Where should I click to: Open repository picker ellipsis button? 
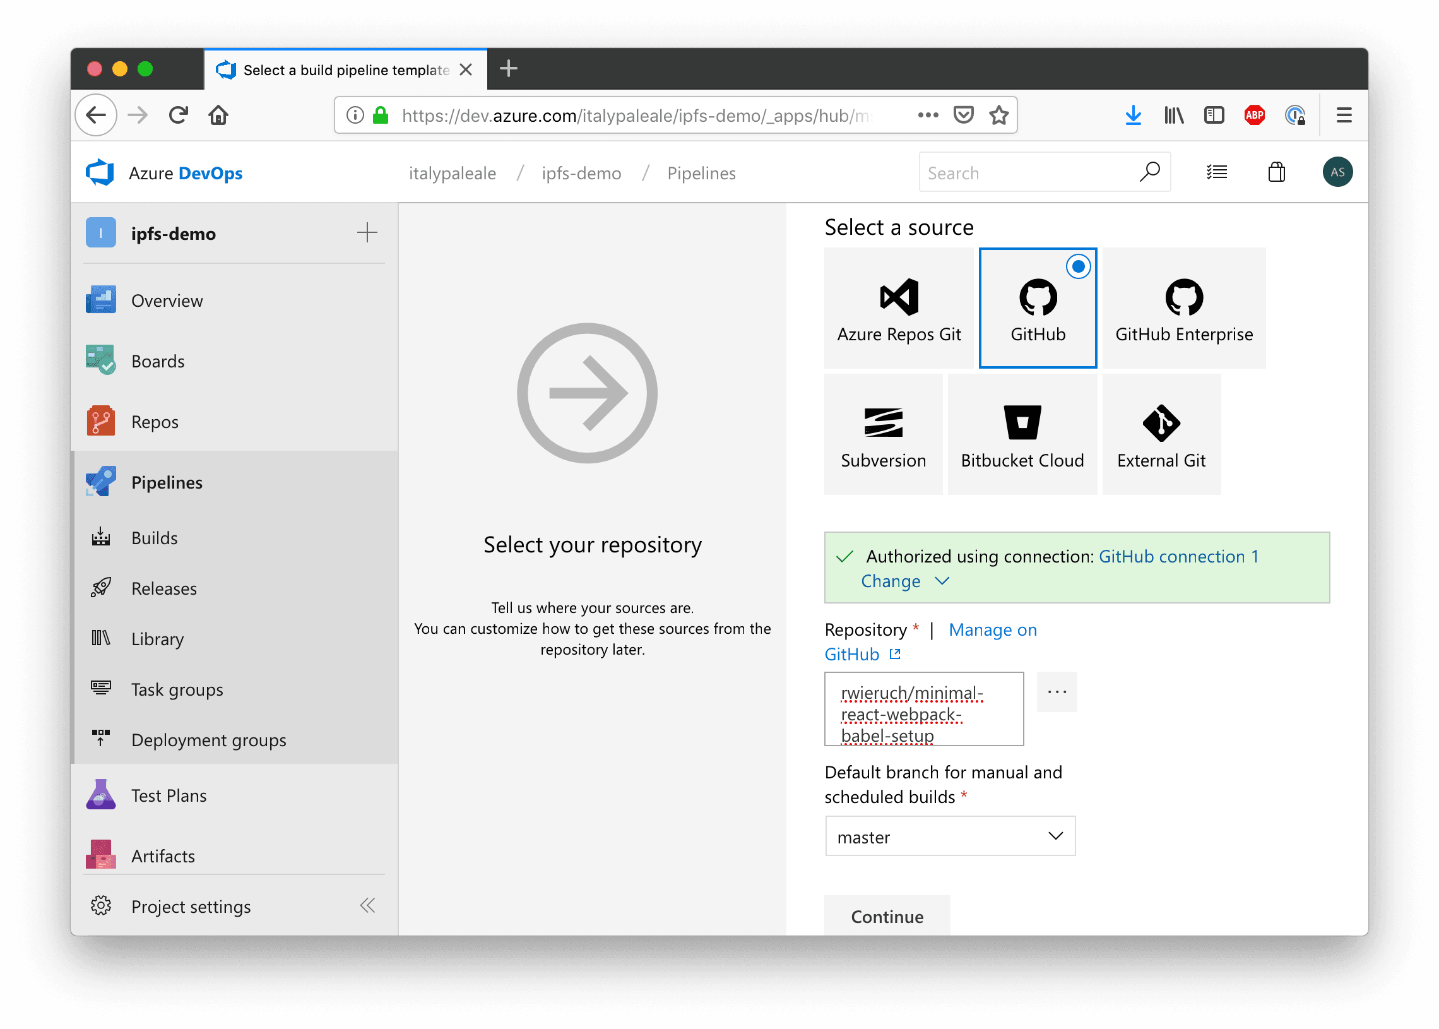coord(1057,692)
